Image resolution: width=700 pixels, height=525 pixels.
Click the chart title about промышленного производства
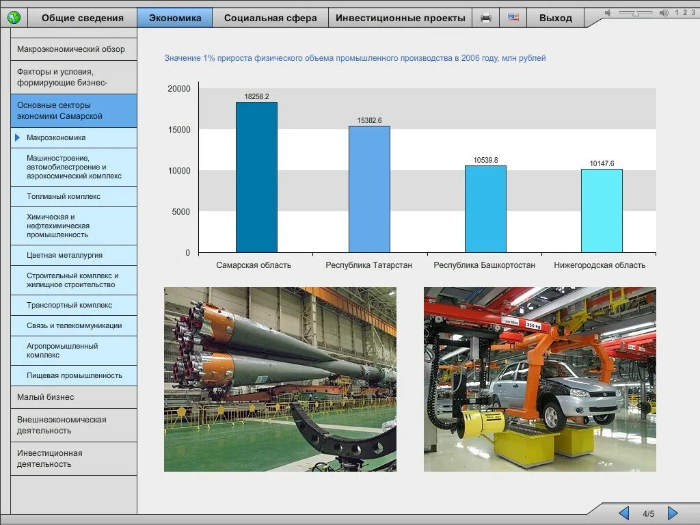[355, 58]
